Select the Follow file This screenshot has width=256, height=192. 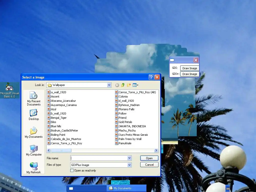point(121,113)
